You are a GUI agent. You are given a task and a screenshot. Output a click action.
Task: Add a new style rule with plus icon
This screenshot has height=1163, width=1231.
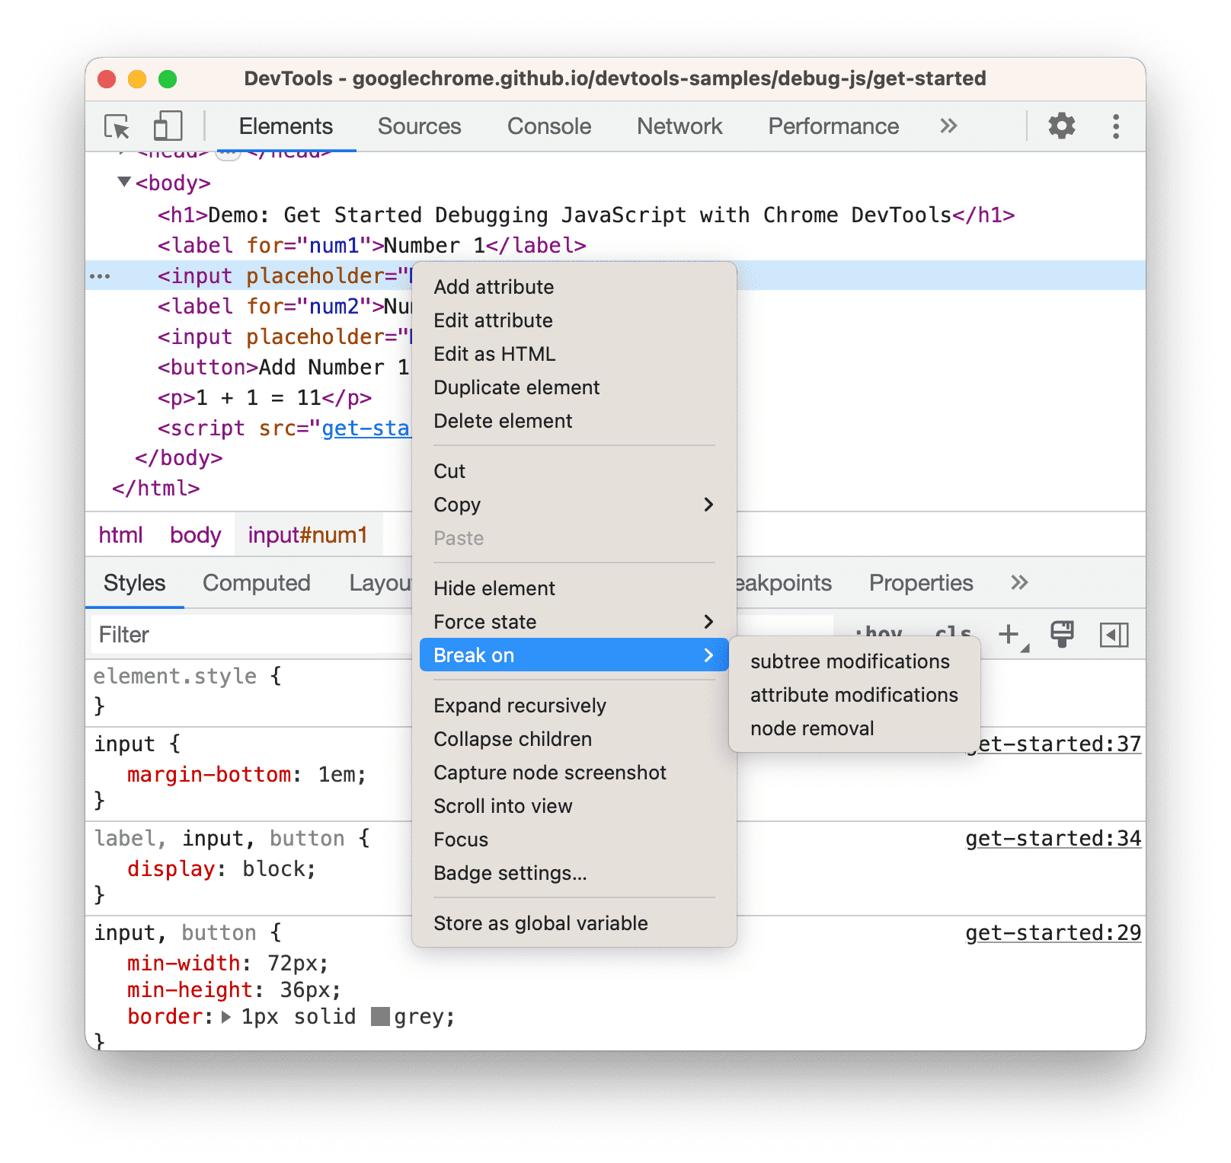click(1009, 634)
